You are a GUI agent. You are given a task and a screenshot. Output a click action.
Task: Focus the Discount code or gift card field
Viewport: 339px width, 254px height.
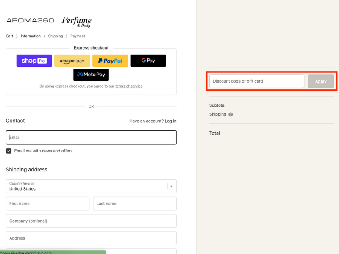256,81
